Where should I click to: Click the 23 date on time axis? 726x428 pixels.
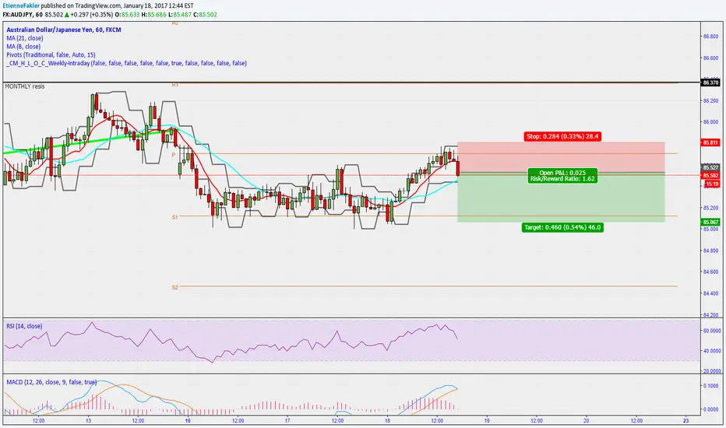click(685, 420)
